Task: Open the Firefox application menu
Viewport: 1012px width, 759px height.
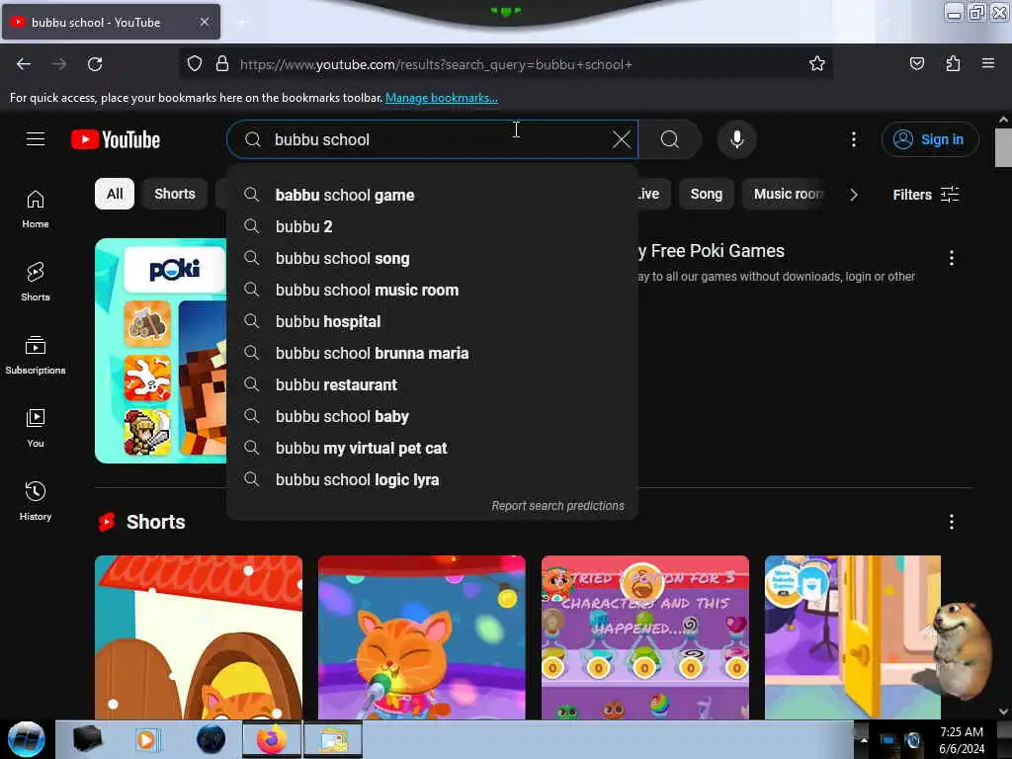Action: (988, 64)
